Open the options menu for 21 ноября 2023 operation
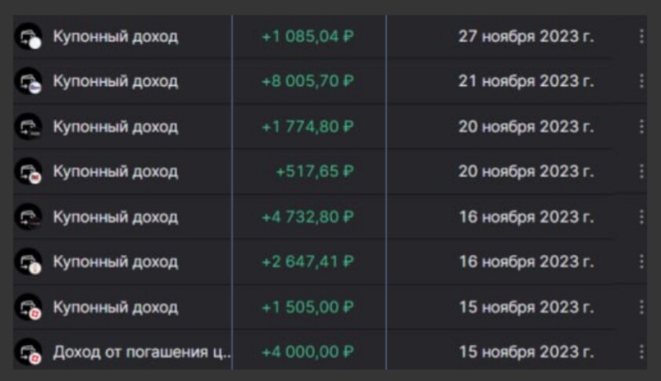The height and width of the screenshot is (381, 661). pos(641,82)
